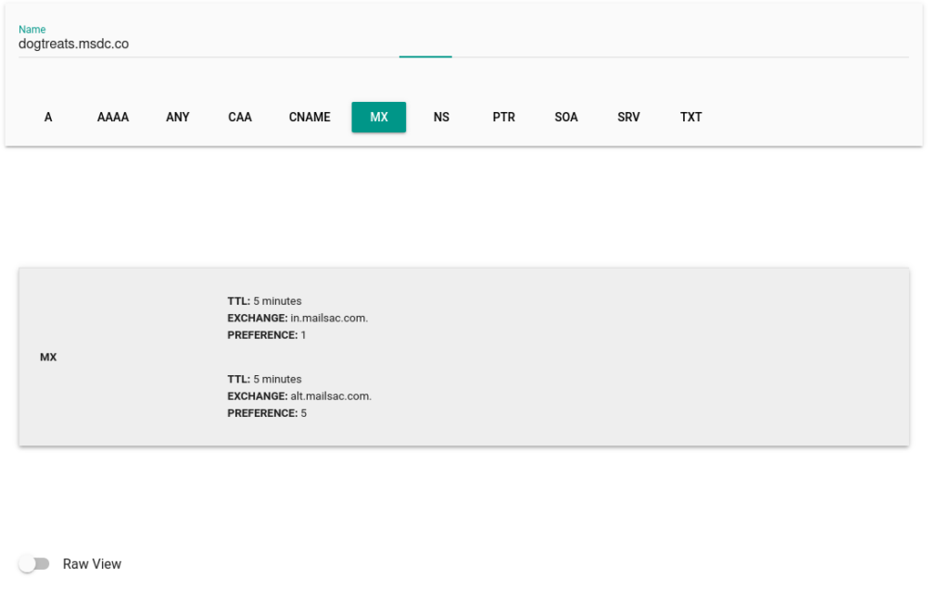Screen dimensions: 949x590
Task: Click the Raw View label text
Action: pyautogui.click(x=92, y=564)
